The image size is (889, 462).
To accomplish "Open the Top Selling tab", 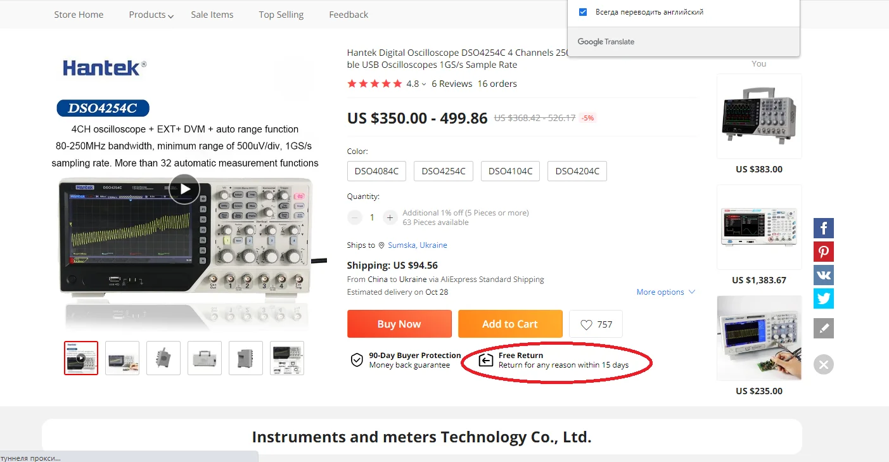I will pyautogui.click(x=281, y=15).
